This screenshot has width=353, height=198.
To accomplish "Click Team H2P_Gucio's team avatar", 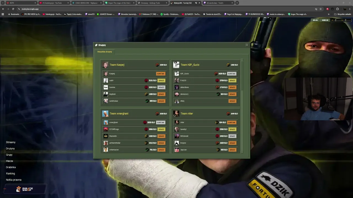I will (x=176, y=65).
